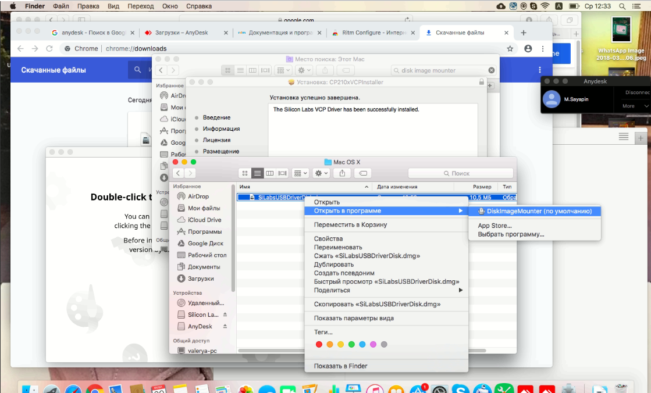
Task: Switch Mac OS X window to icon view
Action: click(x=245, y=173)
